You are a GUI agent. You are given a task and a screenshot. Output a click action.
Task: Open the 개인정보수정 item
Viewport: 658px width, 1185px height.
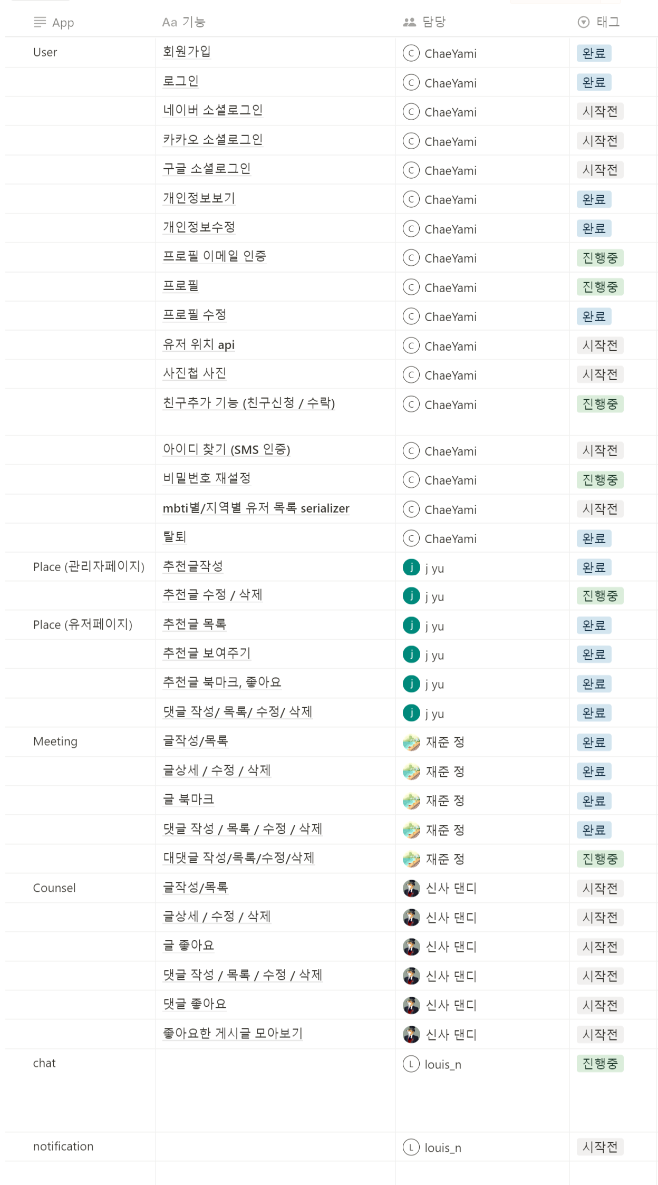click(199, 227)
